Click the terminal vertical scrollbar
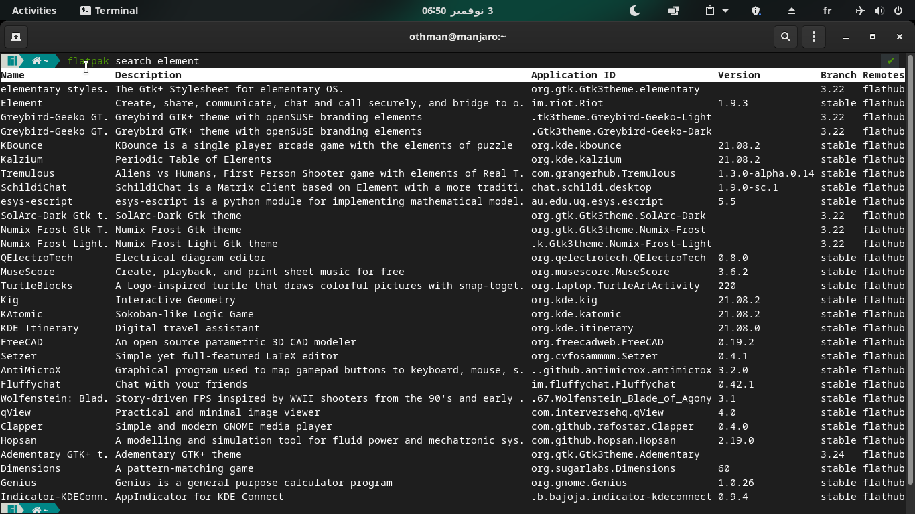This screenshot has height=514, width=915. (x=909, y=268)
